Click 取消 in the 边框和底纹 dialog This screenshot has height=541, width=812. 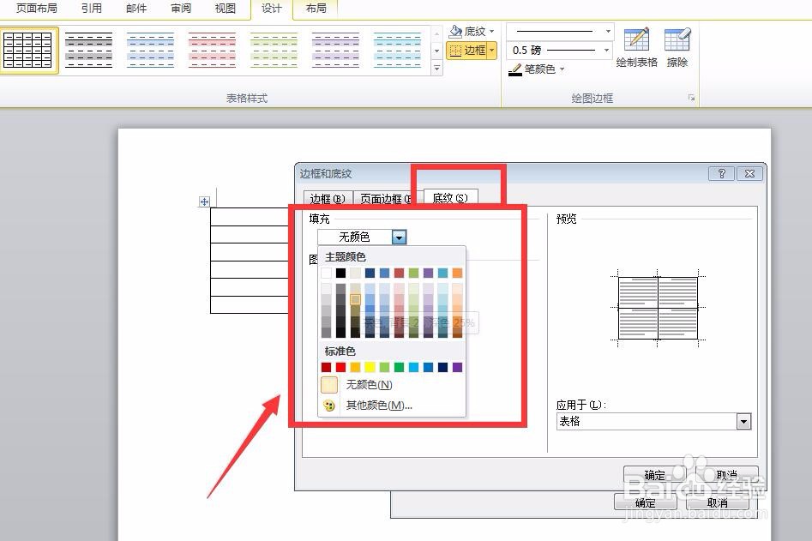(727, 475)
